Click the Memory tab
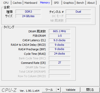Image resolution: width=100 pixels, height=93 pixels. click(45, 3)
